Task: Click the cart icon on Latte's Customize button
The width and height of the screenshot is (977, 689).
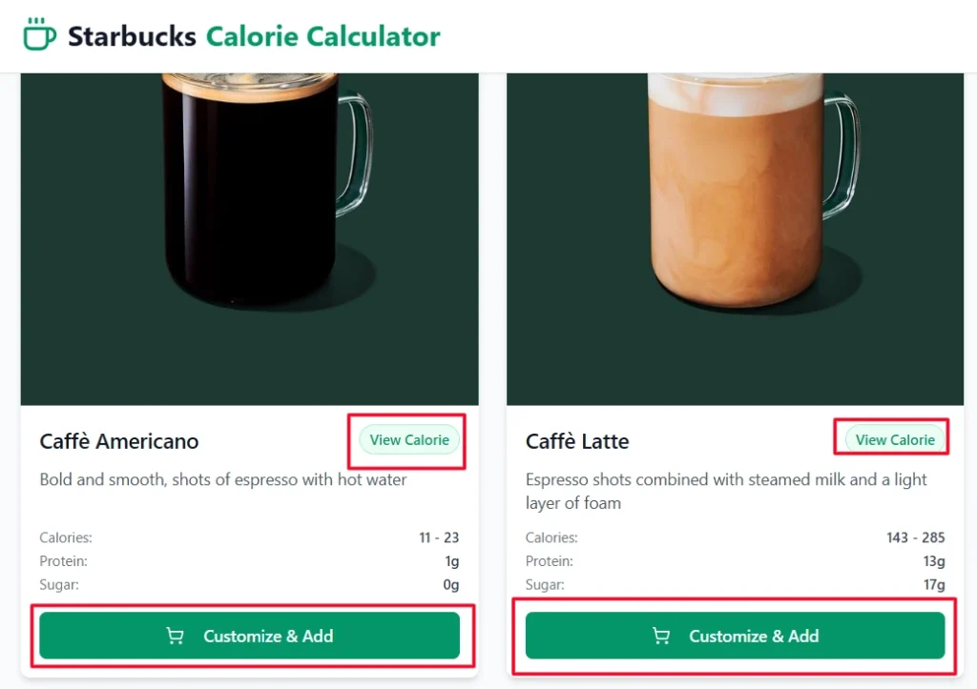Action: (659, 635)
